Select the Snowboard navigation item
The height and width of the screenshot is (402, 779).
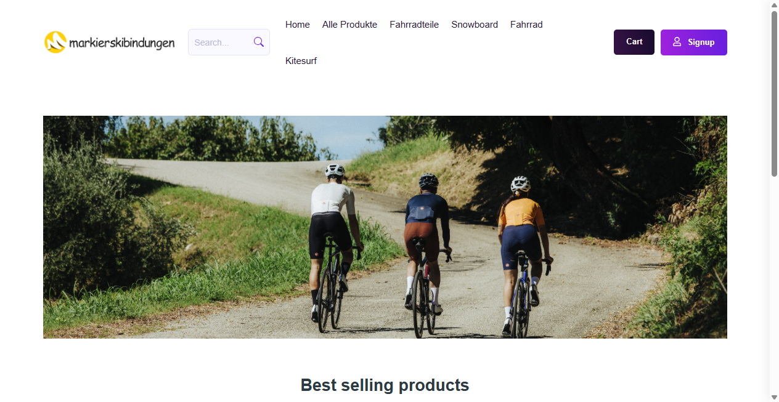pyautogui.click(x=475, y=25)
